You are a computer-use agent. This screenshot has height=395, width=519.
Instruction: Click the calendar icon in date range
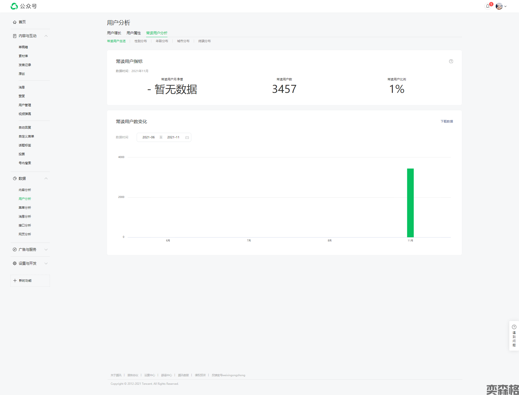(187, 137)
